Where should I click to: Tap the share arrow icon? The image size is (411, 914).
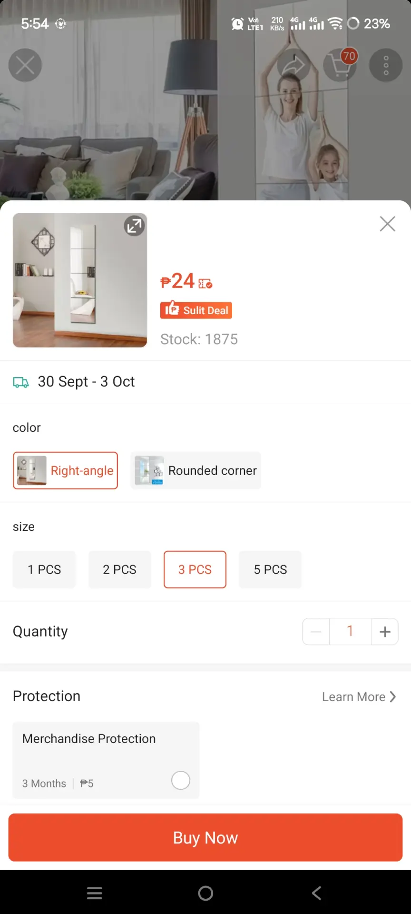click(x=294, y=65)
